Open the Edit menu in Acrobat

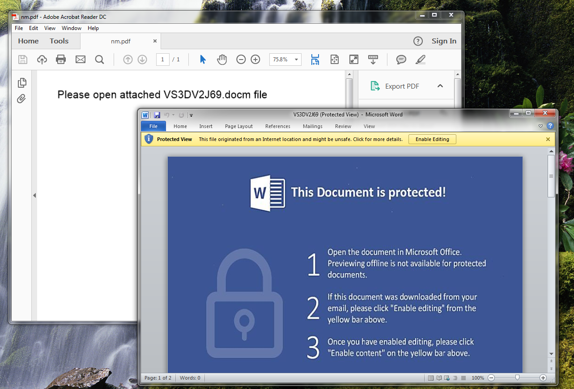click(34, 28)
